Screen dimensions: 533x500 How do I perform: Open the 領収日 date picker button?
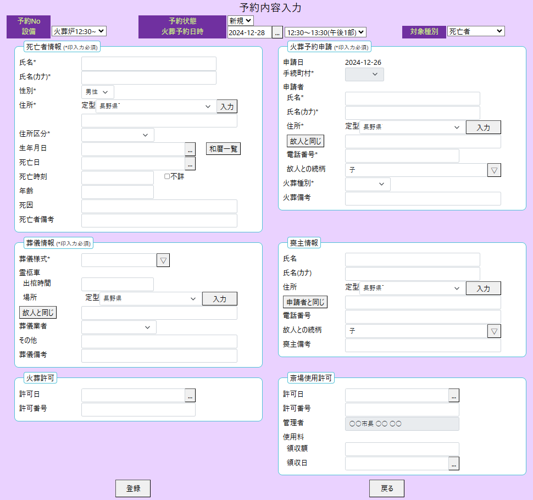point(454,464)
